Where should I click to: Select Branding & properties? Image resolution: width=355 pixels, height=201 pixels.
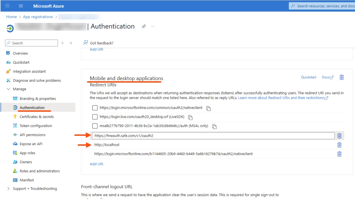click(x=38, y=99)
